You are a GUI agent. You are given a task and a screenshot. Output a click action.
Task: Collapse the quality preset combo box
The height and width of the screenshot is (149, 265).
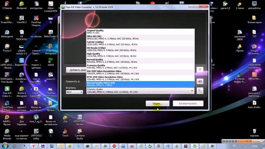pyautogui.click(x=192, y=91)
